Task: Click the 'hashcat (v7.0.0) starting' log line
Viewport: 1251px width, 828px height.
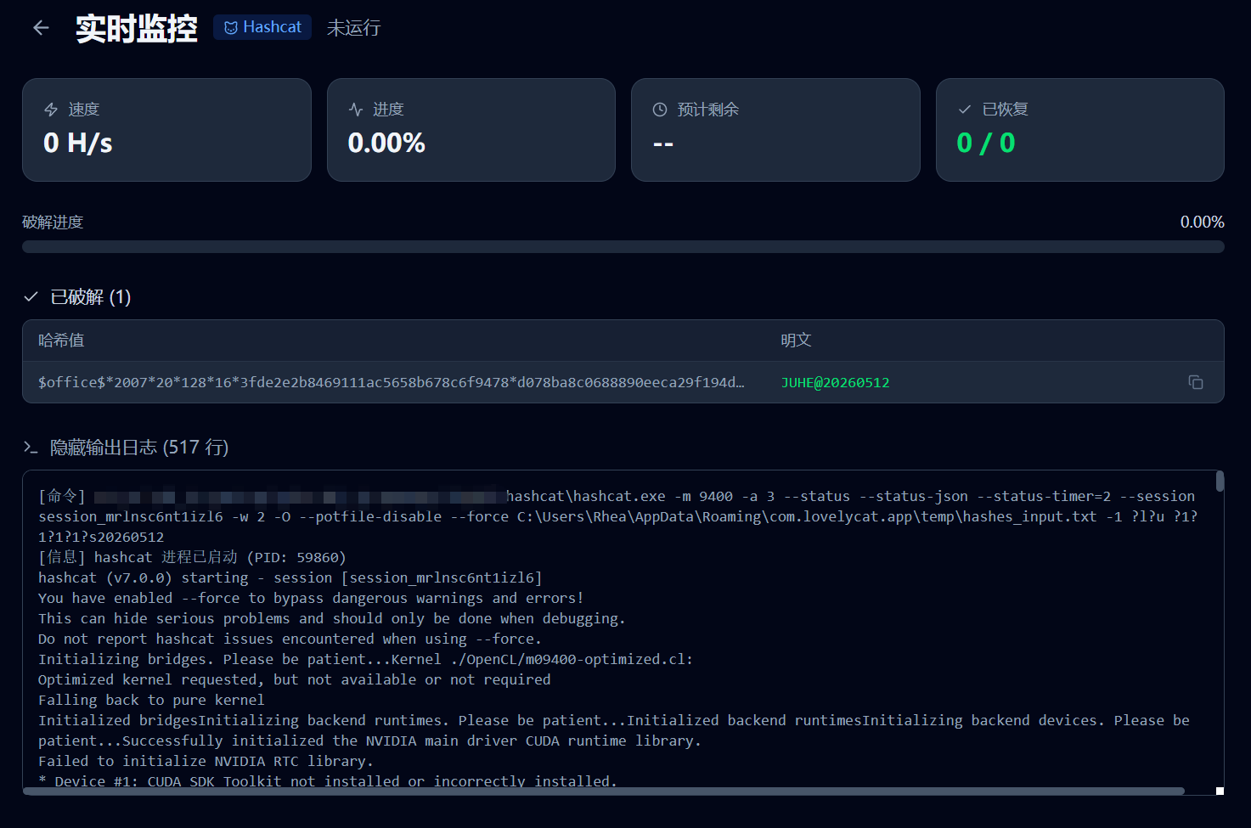Action: tap(290, 577)
